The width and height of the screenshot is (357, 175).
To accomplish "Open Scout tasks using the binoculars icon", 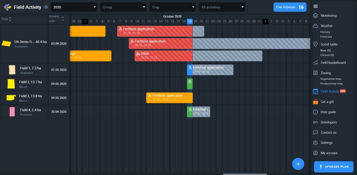I will (x=315, y=44).
